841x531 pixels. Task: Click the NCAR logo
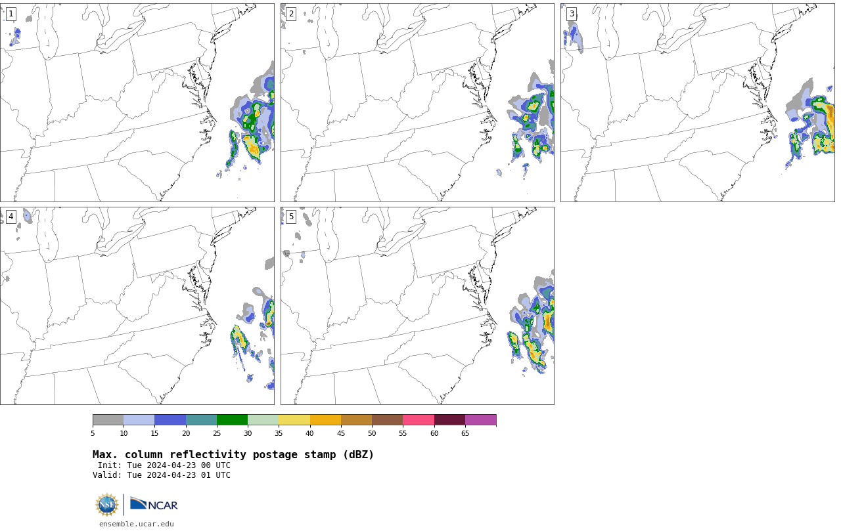[x=154, y=504]
